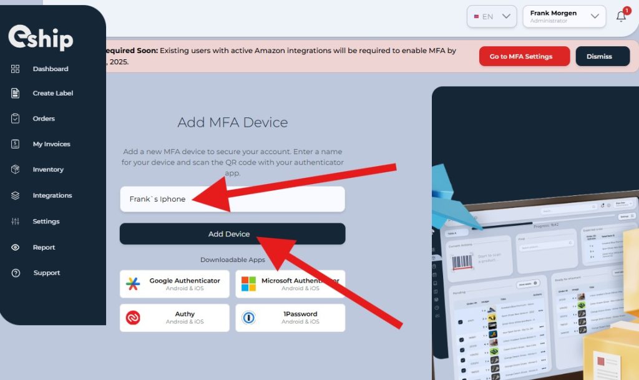Click the Authy logo icon
Screen dimensions: 639x380
[133, 318]
